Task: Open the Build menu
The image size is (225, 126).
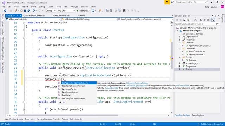Action: [33, 7]
